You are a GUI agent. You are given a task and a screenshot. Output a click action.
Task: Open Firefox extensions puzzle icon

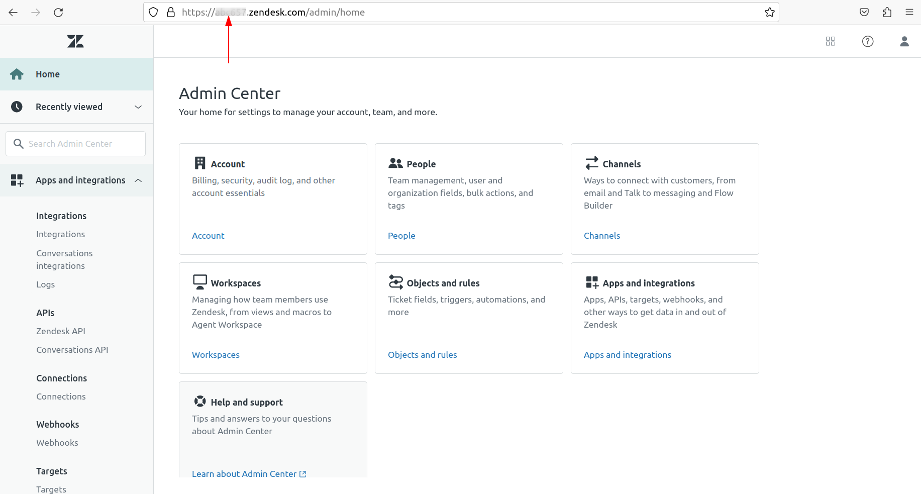887,13
